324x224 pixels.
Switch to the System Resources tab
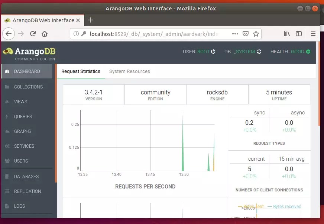[x=129, y=71]
